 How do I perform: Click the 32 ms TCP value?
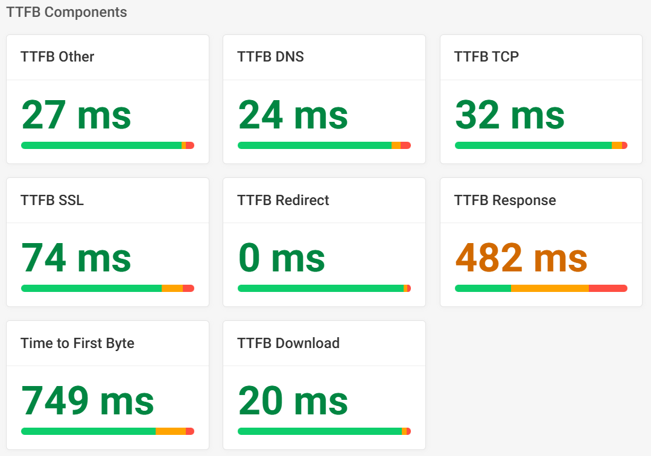point(510,115)
